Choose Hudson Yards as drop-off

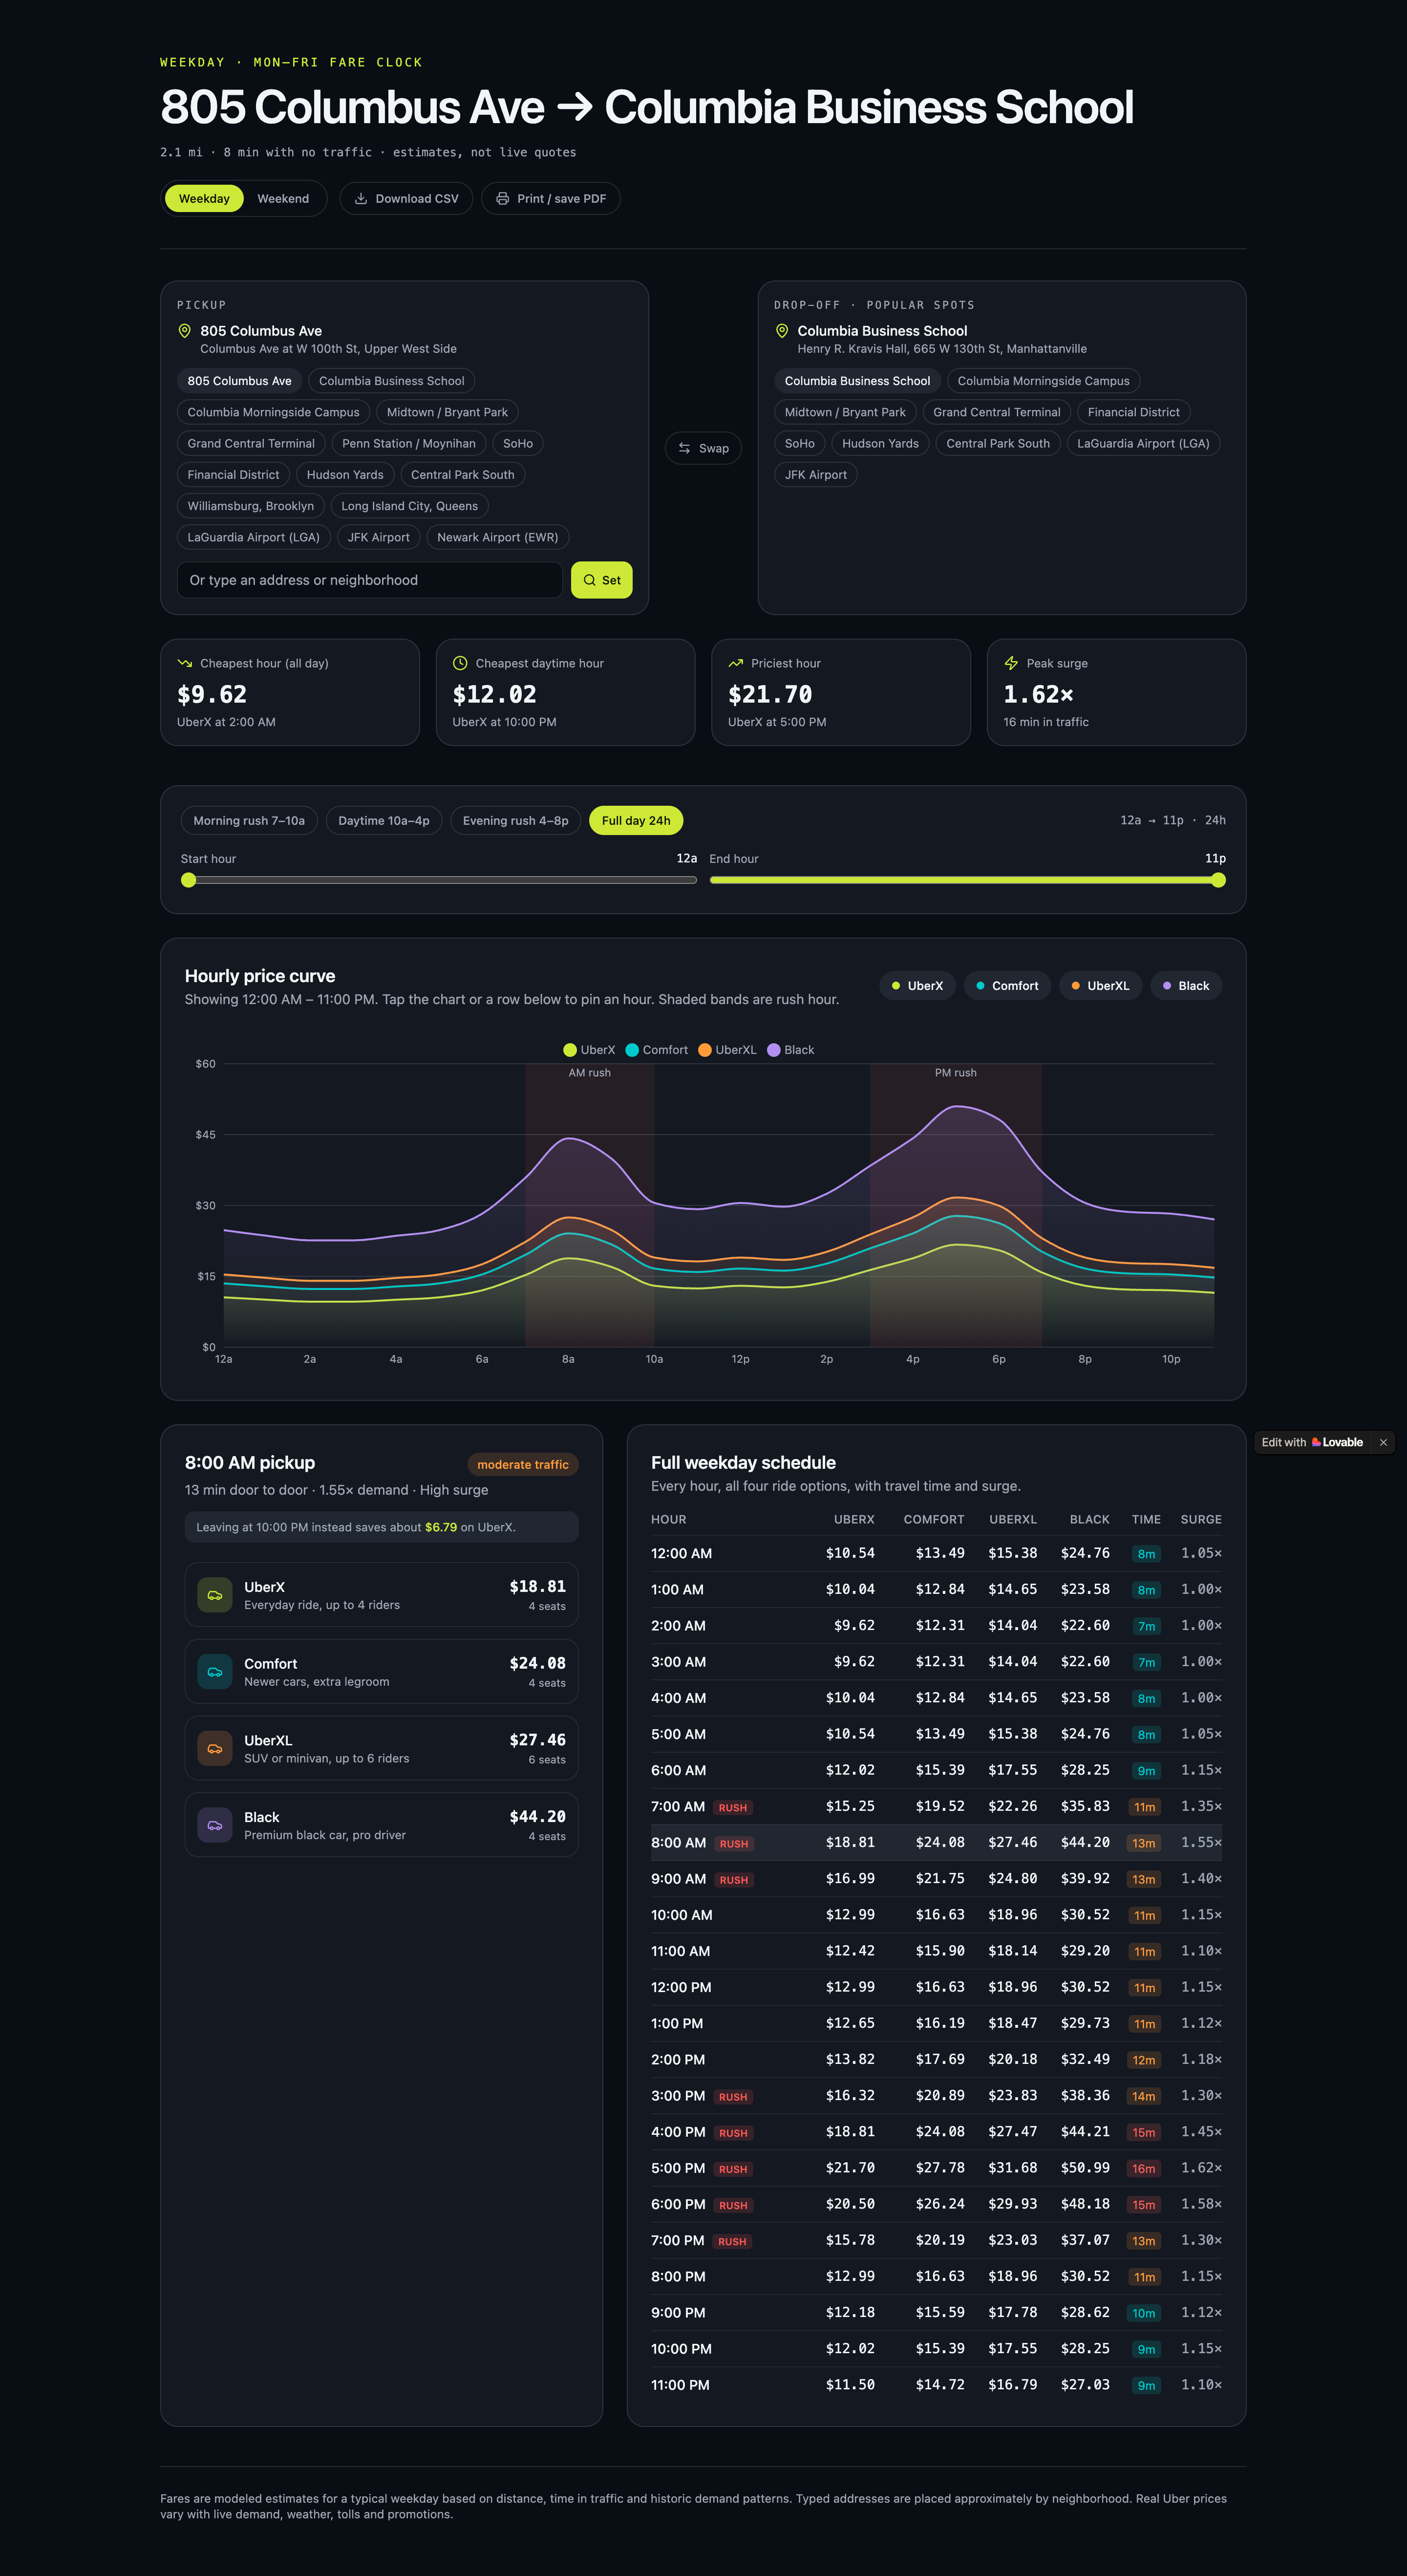(x=880, y=443)
